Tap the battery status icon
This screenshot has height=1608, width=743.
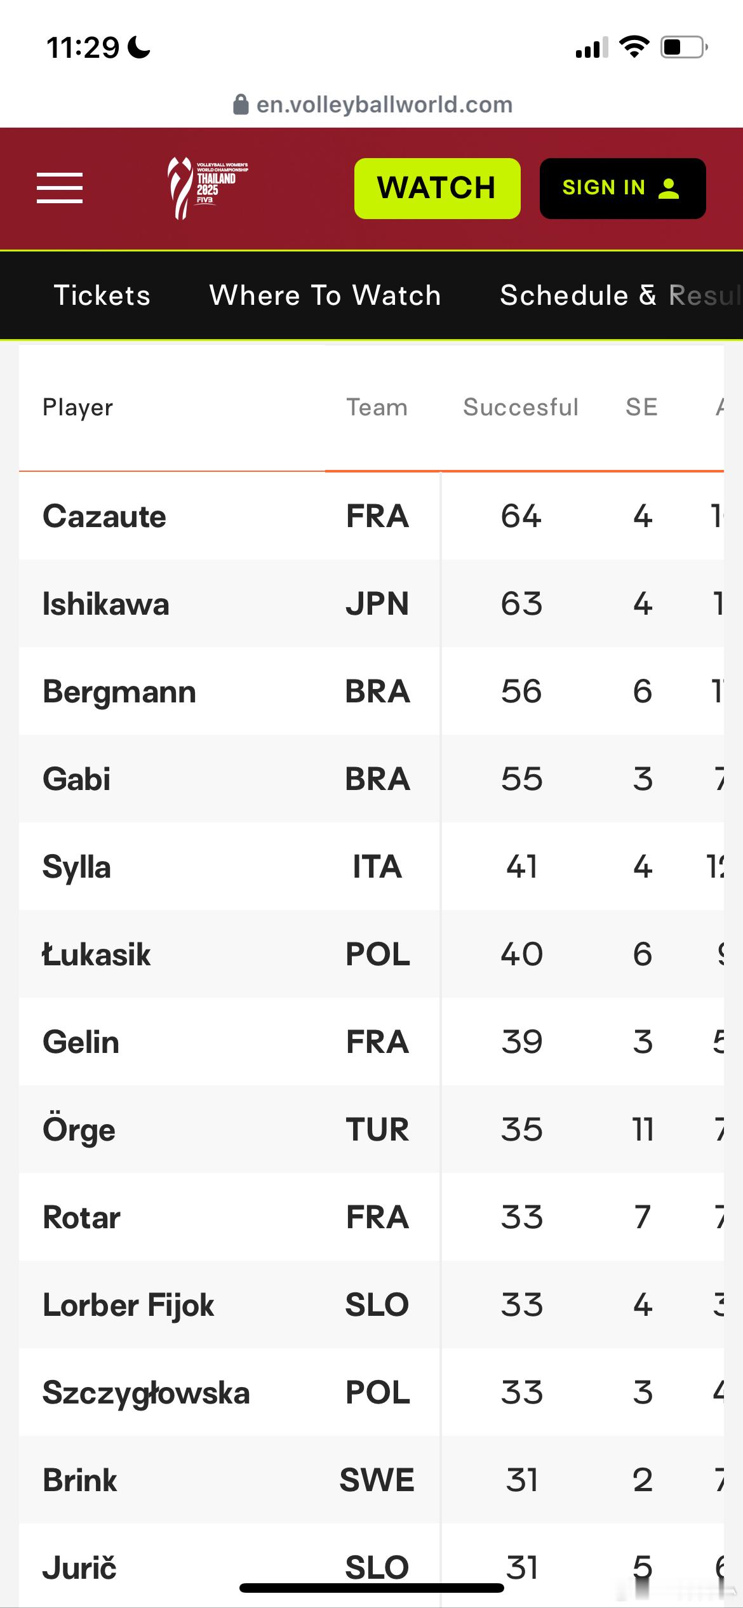(685, 48)
